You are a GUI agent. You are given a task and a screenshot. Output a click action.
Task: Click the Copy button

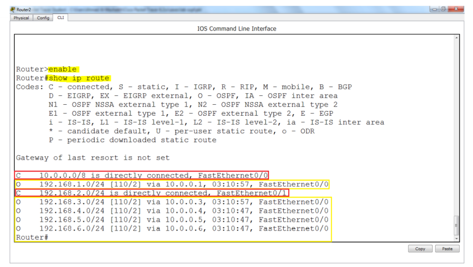[x=420, y=249]
